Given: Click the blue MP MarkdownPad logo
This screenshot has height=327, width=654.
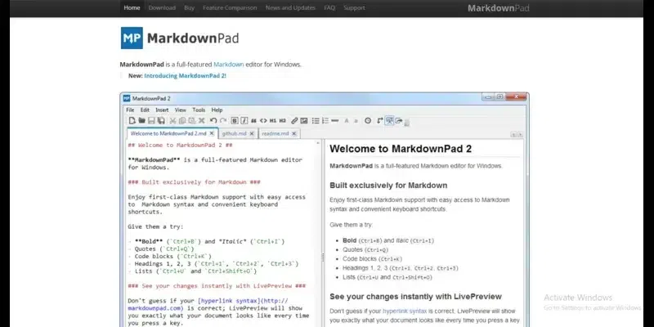Looking at the screenshot, I should [x=132, y=38].
